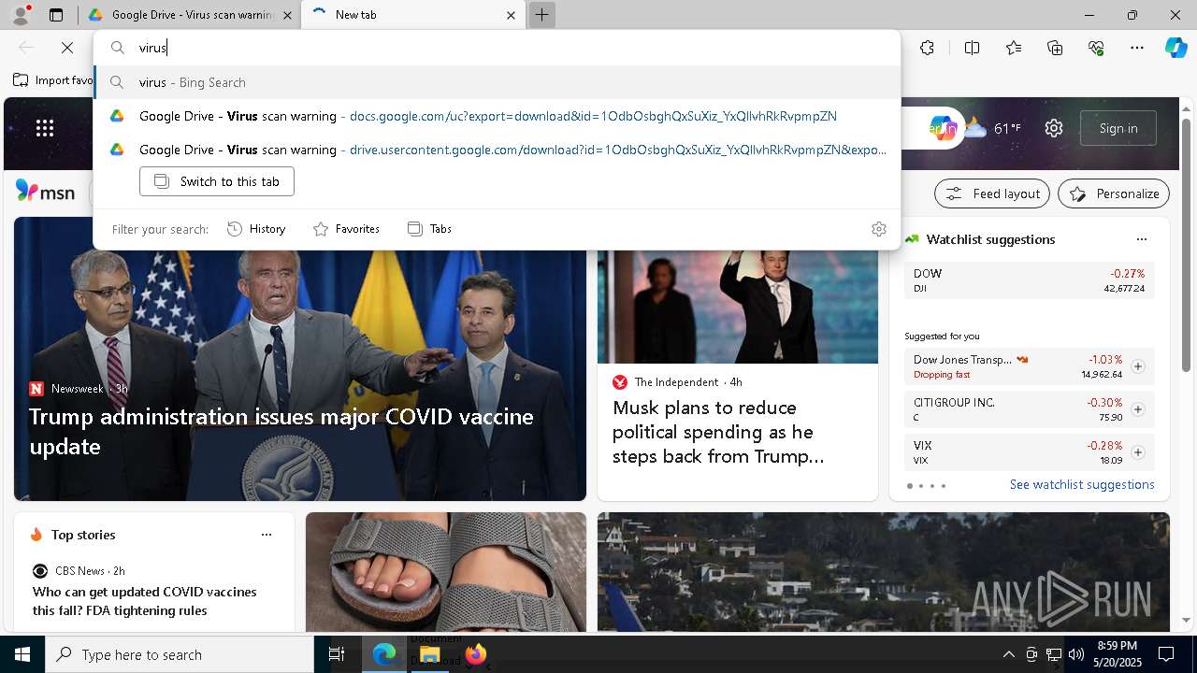
Task: Open Top stories more options
Action: click(x=267, y=535)
